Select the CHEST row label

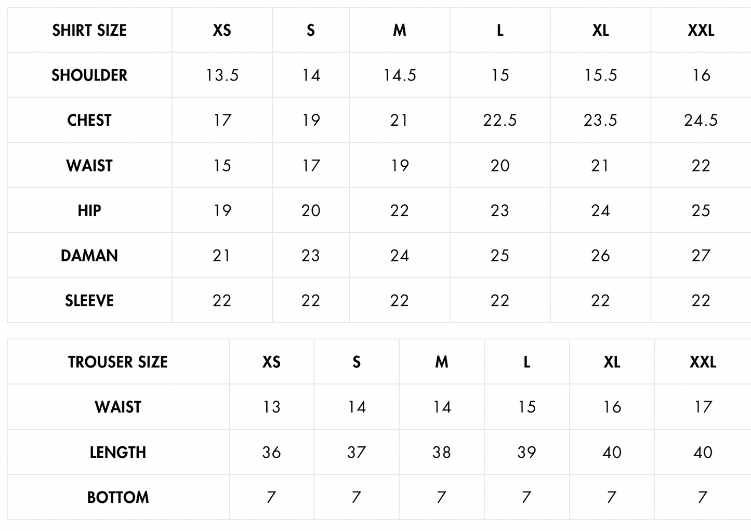(89, 120)
